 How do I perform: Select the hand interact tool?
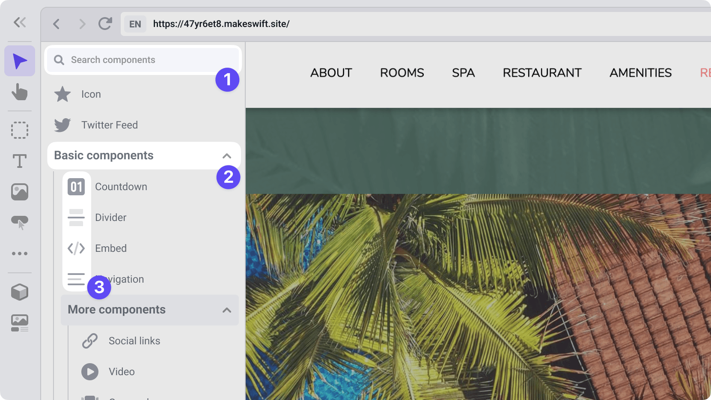tap(20, 92)
